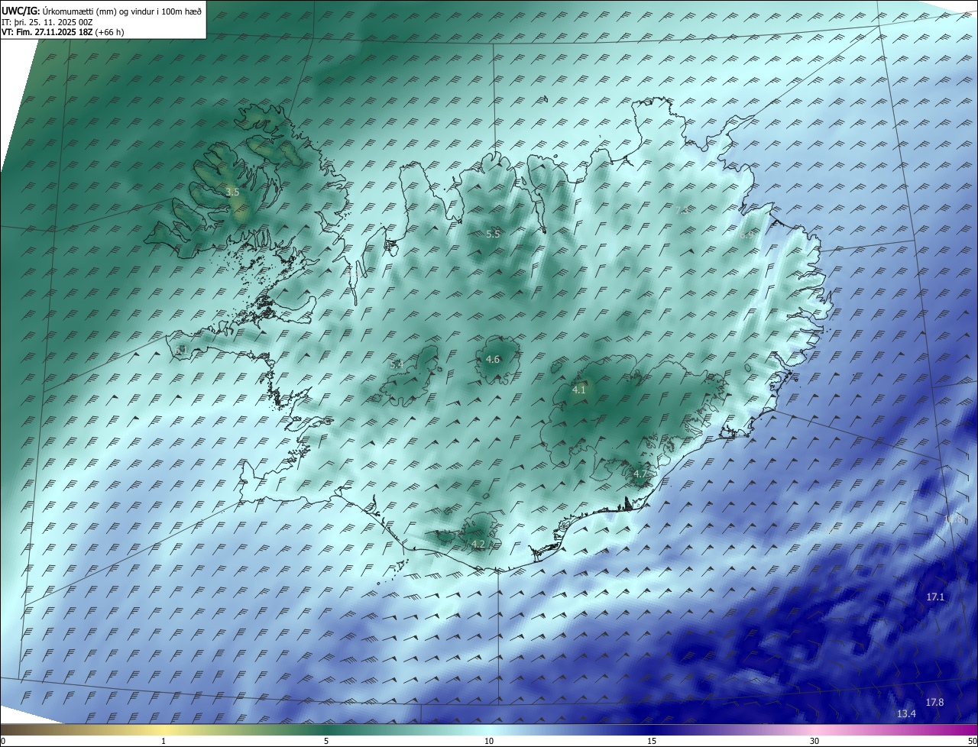Click the 5.4 value label on the map
This screenshot has height=747, width=978.
click(397, 364)
